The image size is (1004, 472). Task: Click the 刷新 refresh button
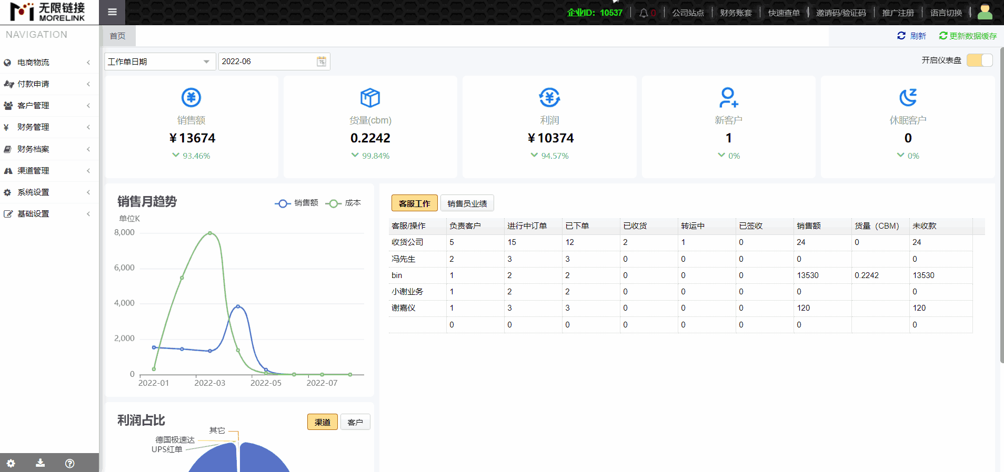(x=911, y=36)
